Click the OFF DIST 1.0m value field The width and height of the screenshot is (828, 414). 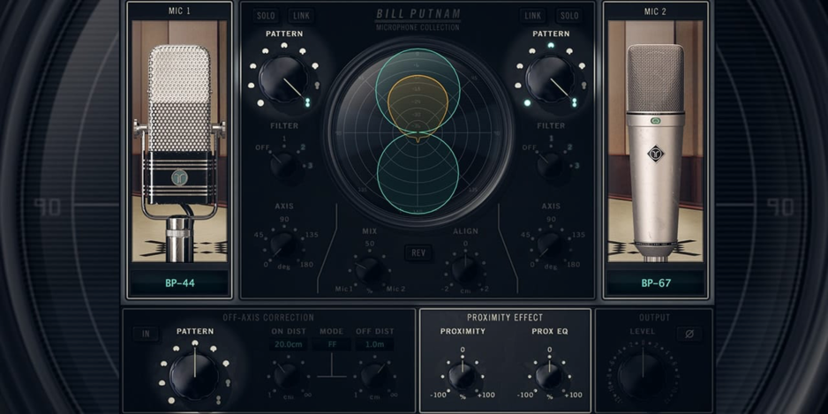pyautogui.click(x=374, y=345)
